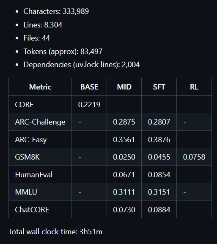Click the Characters count bullet line
This screenshot has height=244, width=217.
tap(56, 11)
